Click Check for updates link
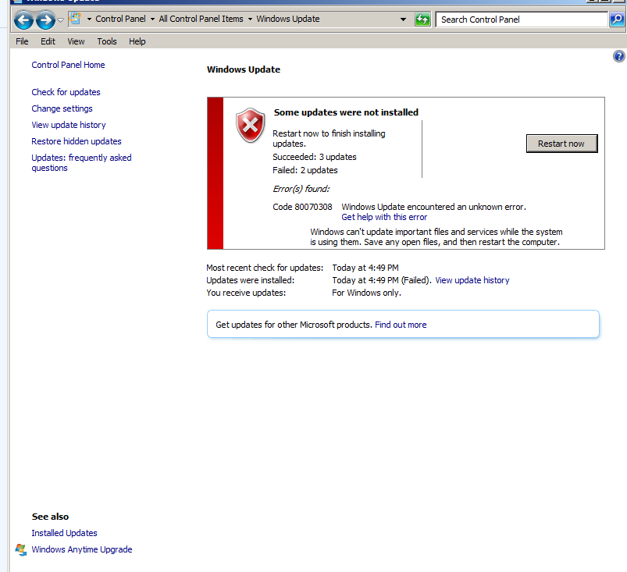 click(66, 92)
